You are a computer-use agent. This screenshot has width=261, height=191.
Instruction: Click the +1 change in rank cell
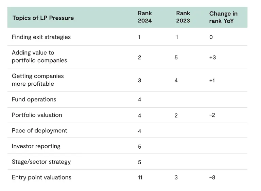[x=212, y=81]
